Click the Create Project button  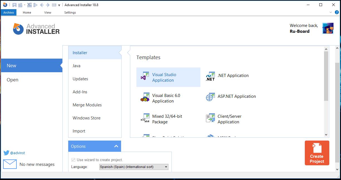(x=317, y=153)
